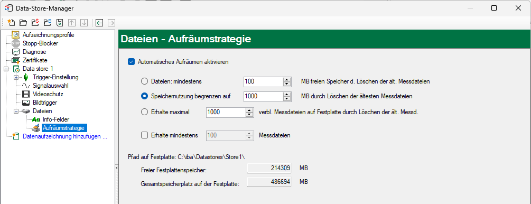Click the Data-Store-Manager title bar app icon
531x204 pixels.
[x=10, y=8]
